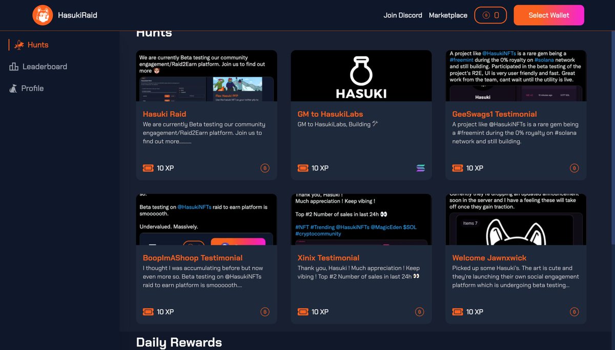
Task: Open the Welcome Jawnxwick hunt title
Action: tap(489, 258)
